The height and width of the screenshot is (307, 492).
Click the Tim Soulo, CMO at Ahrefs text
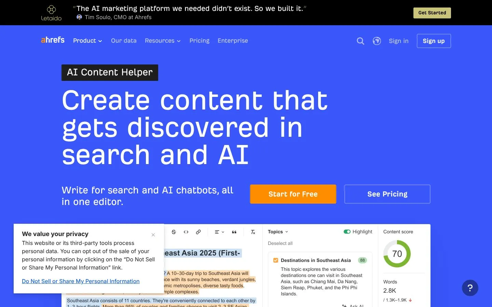118,17
